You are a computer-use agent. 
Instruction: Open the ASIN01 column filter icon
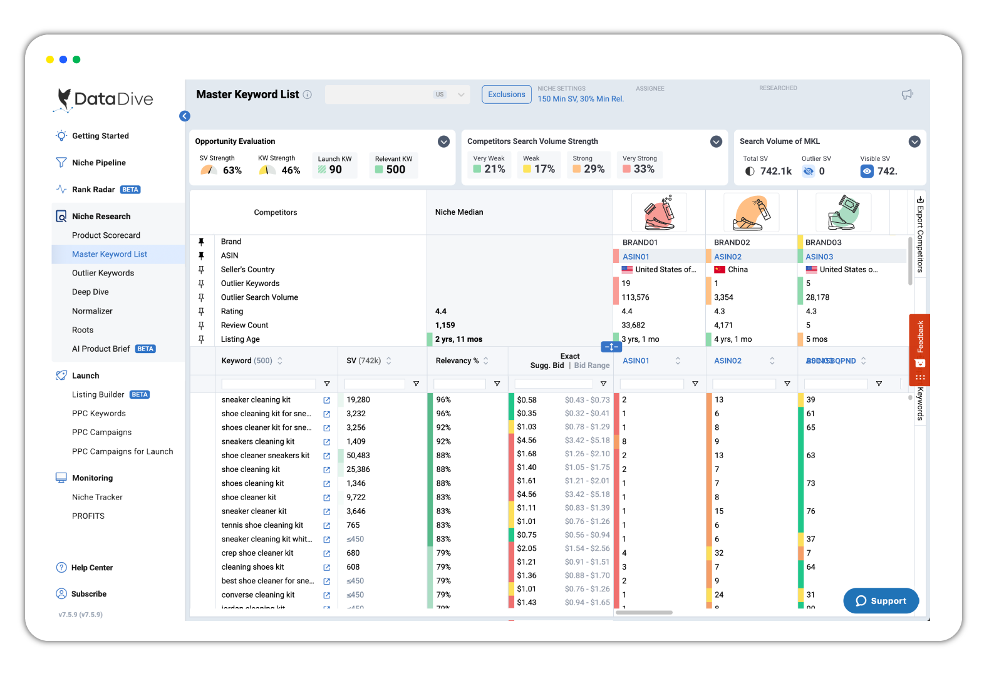click(695, 384)
